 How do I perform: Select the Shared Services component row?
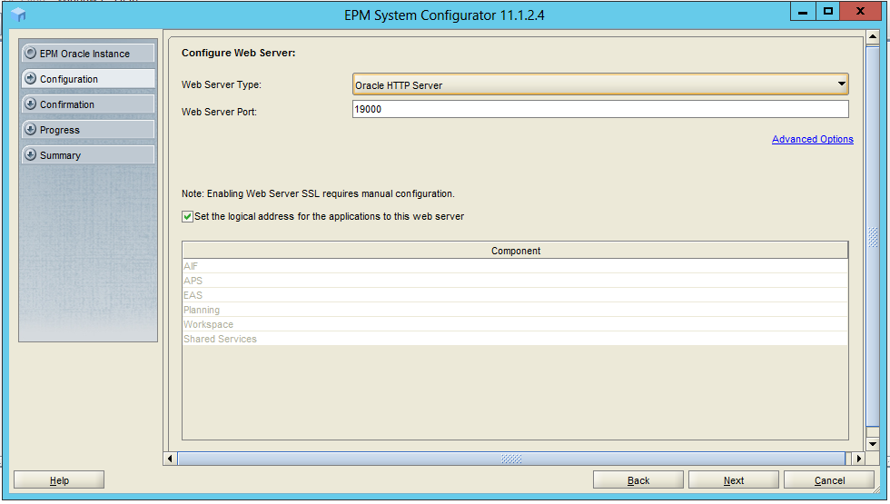pos(516,339)
